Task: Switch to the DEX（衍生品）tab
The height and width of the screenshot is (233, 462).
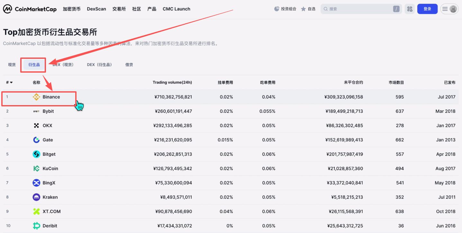Action: click(x=99, y=64)
